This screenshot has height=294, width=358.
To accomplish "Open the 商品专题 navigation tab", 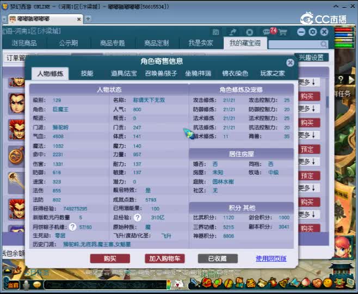I will pos(112,43).
